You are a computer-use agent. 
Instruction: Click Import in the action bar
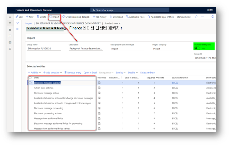point(54,17)
